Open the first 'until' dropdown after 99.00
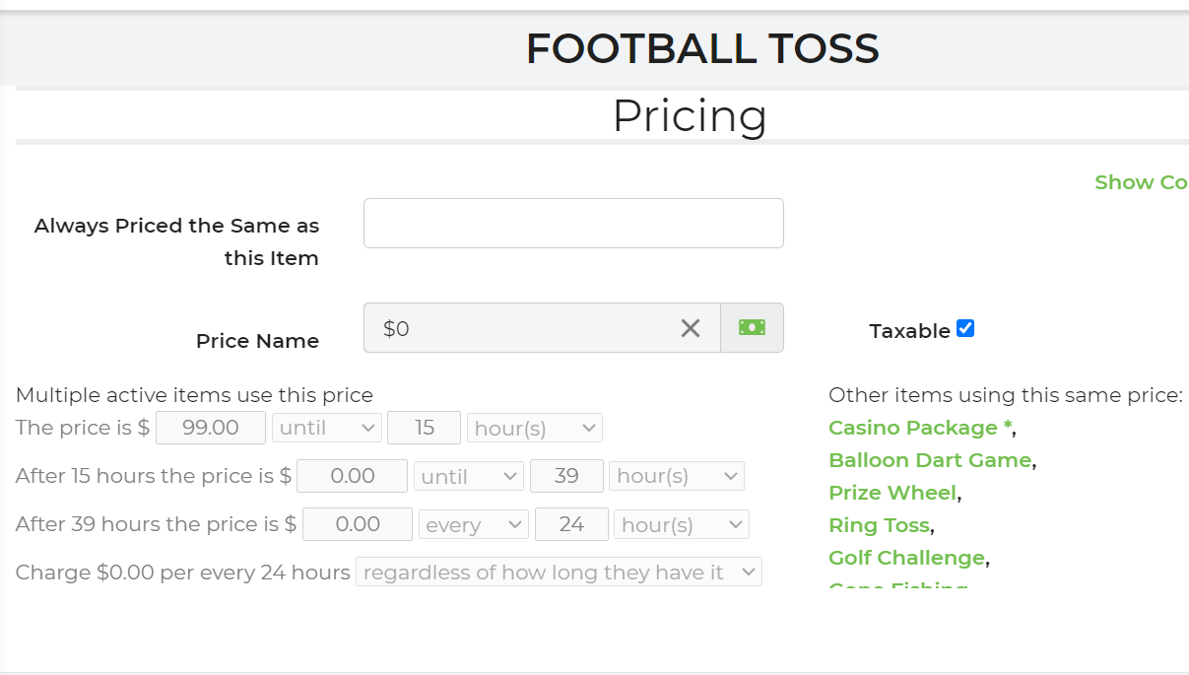The height and width of the screenshot is (675, 1189). point(327,428)
